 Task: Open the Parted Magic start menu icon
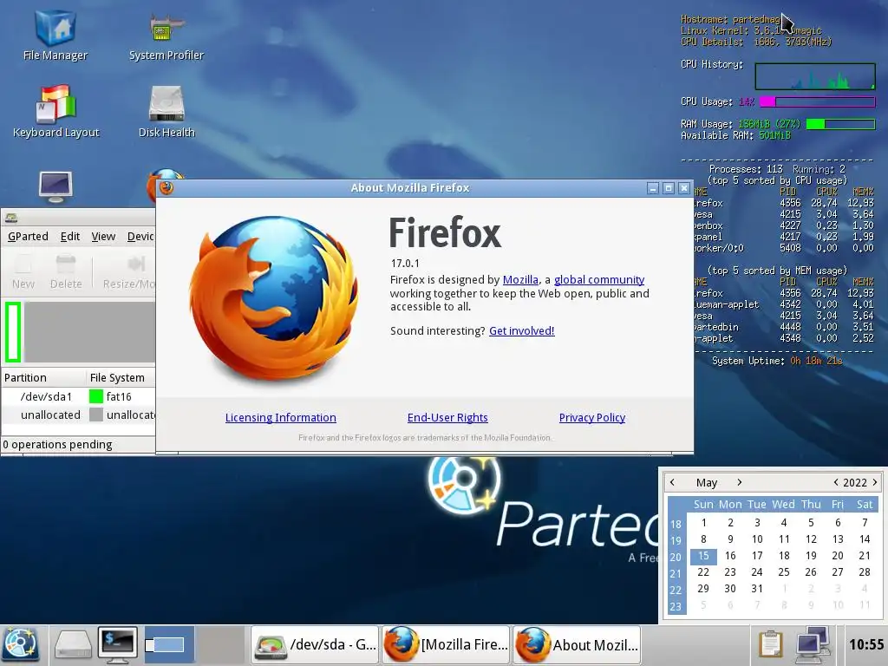tap(21, 644)
